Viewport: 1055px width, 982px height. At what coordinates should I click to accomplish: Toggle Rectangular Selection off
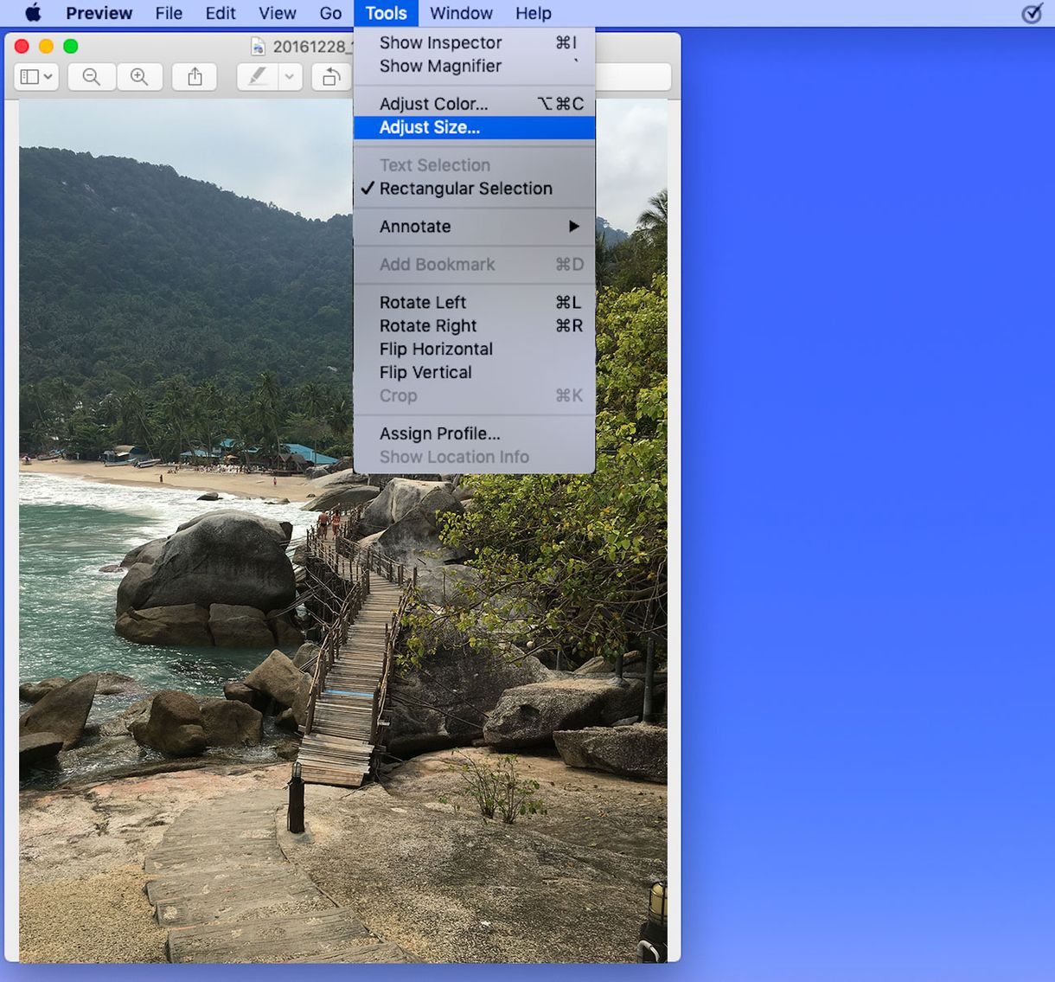click(467, 189)
